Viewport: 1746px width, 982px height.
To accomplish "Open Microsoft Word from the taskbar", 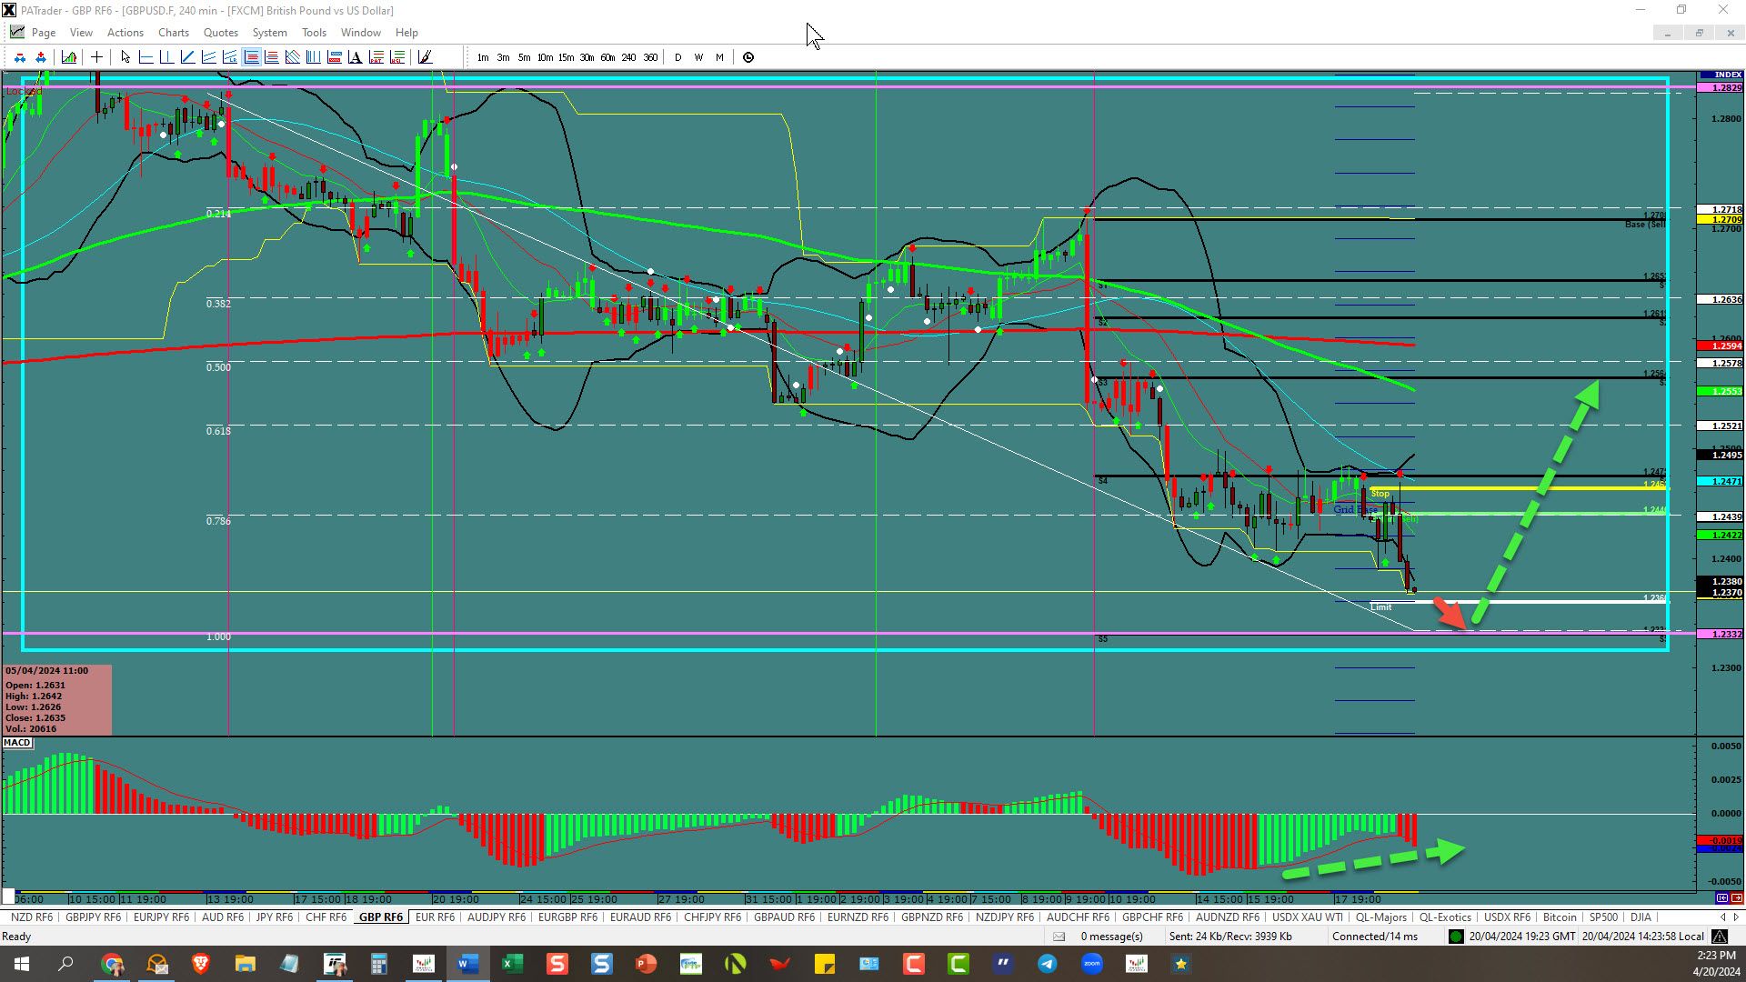I will [x=468, y=964].
